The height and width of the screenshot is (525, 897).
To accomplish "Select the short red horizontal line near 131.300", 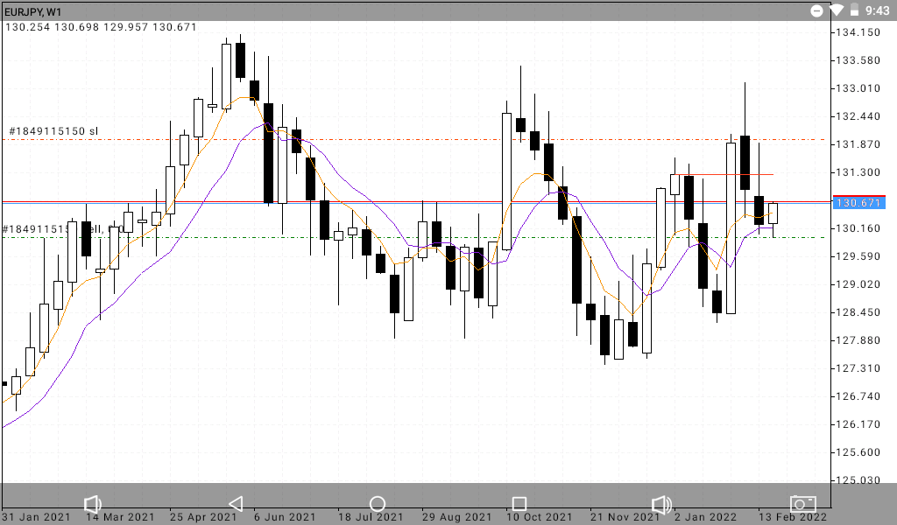I will pos(724,174).
